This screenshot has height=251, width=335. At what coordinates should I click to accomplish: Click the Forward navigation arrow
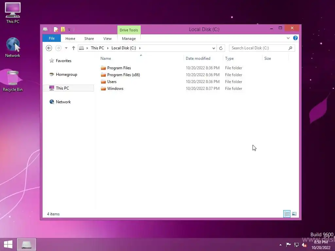coord(58,48)
